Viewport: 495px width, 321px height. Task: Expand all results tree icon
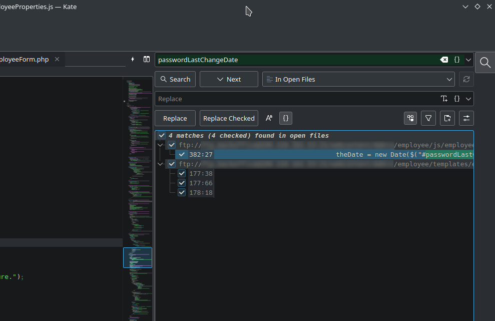pos(411,118)
